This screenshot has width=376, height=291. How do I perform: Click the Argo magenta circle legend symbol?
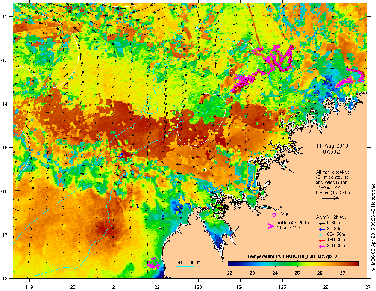tap(274, 214)
